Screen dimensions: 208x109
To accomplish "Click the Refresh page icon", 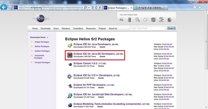I will [96, 7].
